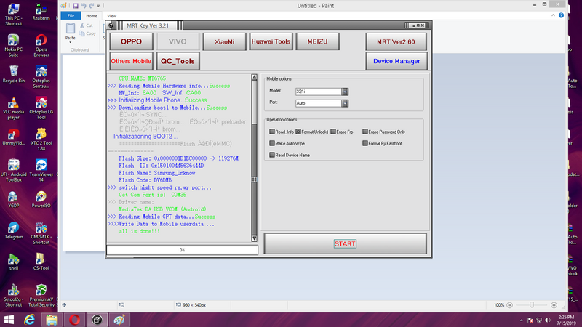Click the Paint taskbar icon
Viewport: 582px width, 327px height.
tap(119, 320)
